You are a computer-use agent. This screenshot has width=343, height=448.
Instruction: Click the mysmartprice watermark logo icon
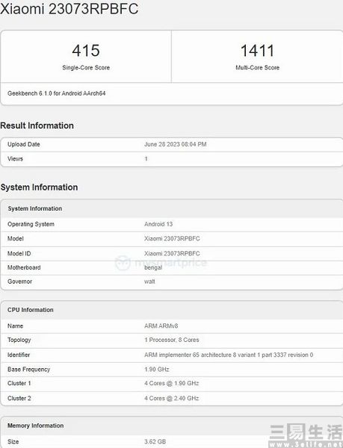[123, 263]
